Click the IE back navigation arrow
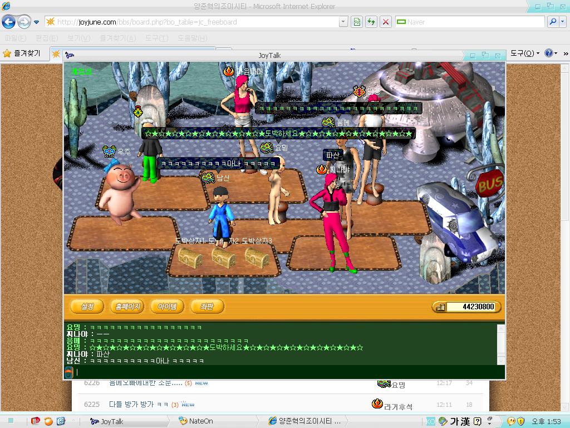This screenshot has height=428, width=570. [x=8, y=22]
